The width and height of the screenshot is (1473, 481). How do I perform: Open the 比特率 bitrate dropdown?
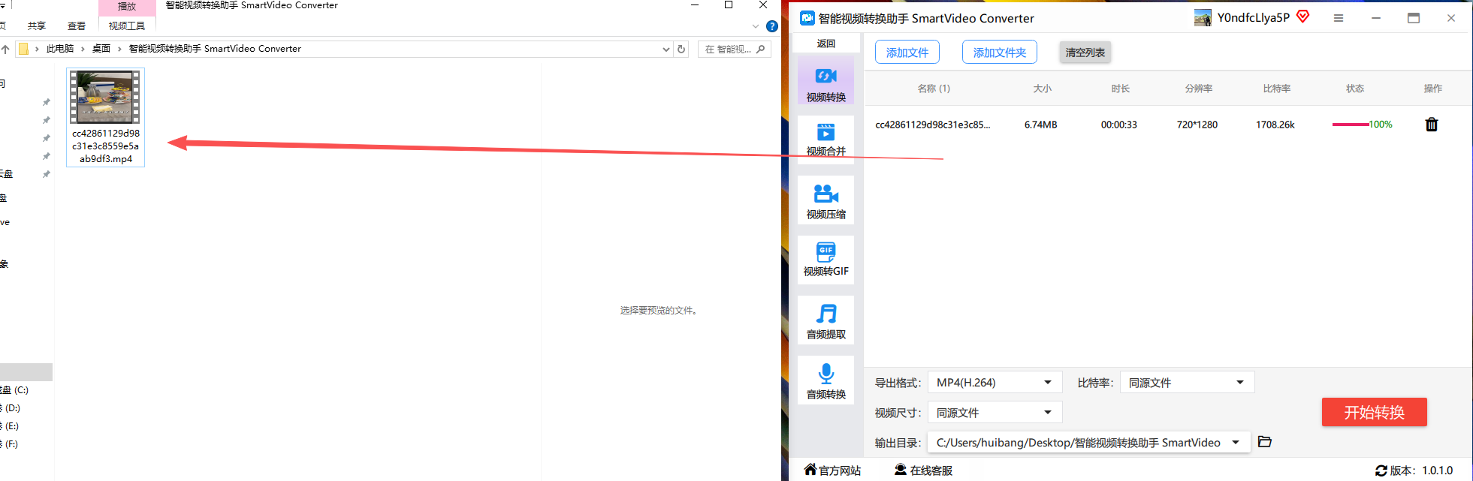tap(1187, 383)
